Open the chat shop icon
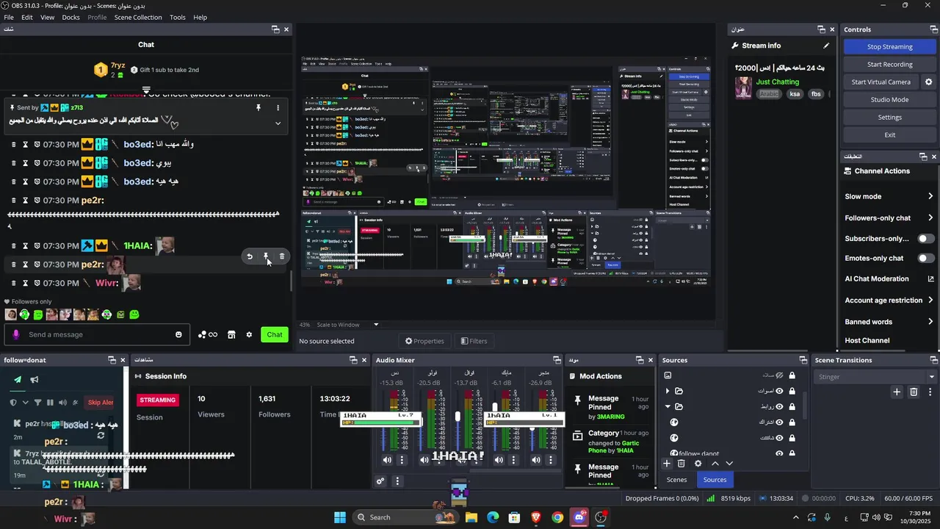 231,335
